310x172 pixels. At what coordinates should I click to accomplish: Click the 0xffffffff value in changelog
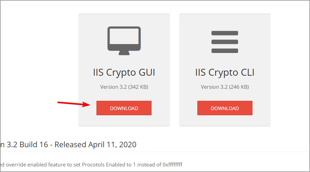click(173, 165)
